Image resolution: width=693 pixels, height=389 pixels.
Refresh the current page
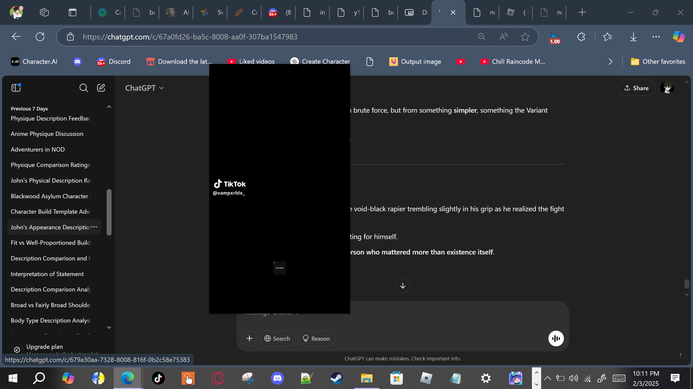[40, 37]
